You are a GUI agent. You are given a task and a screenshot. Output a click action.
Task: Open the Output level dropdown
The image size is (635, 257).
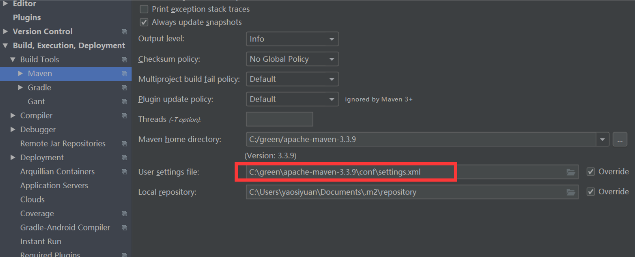(292, 39)
